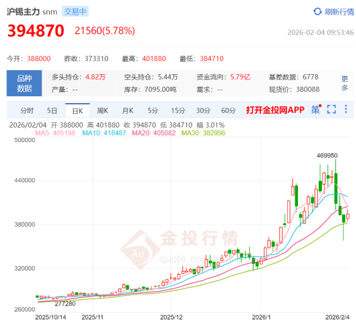356x320 pixels.
Task: Click the 品种数据 blue button
Action: [24, 83]
